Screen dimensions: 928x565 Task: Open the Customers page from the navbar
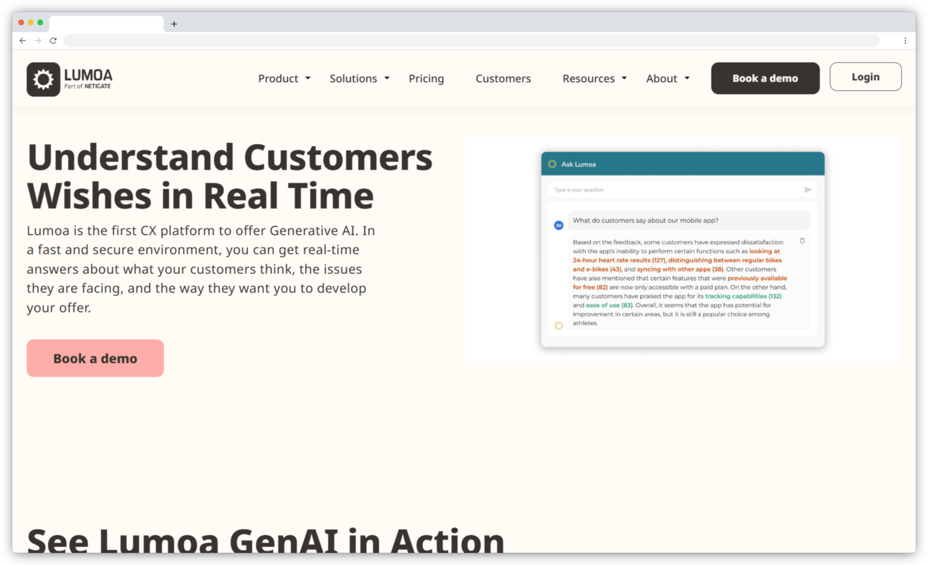click(503, 79)
